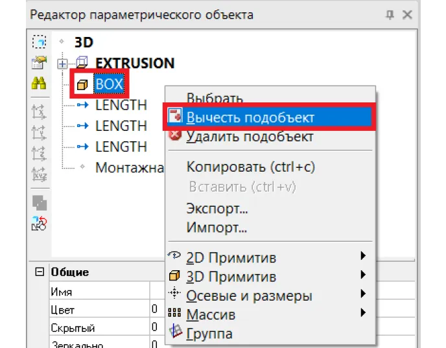Select the second LENGTH tree item
446x348 pixels.
pyautogui.click(x=121, y=126)
